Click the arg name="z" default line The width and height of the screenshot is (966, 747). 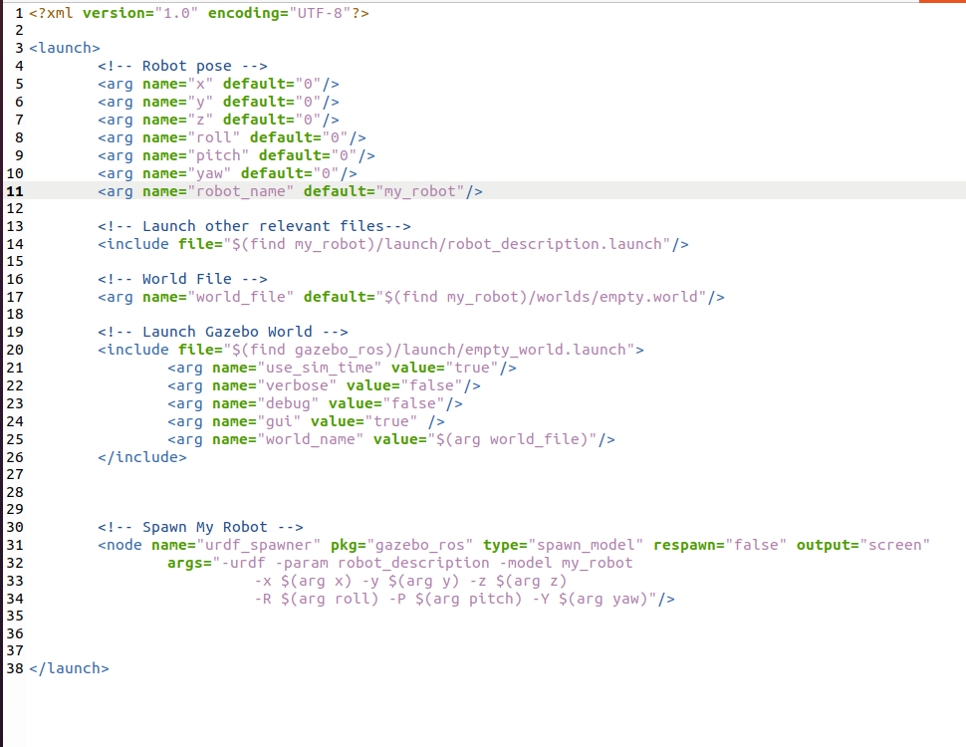pyautogui.click(x=218, y=120)
